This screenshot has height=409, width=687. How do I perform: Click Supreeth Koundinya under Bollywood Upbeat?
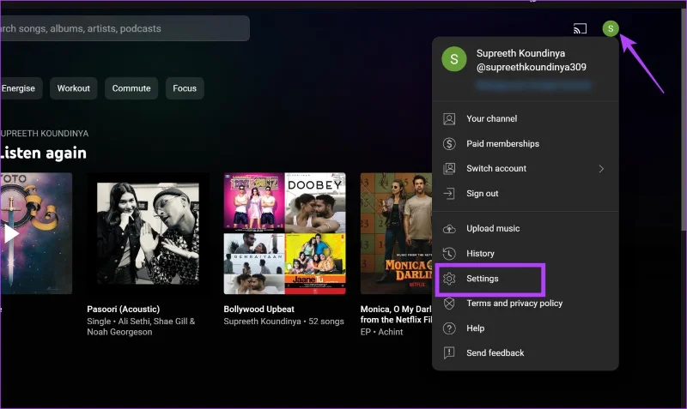coord(262,322)
